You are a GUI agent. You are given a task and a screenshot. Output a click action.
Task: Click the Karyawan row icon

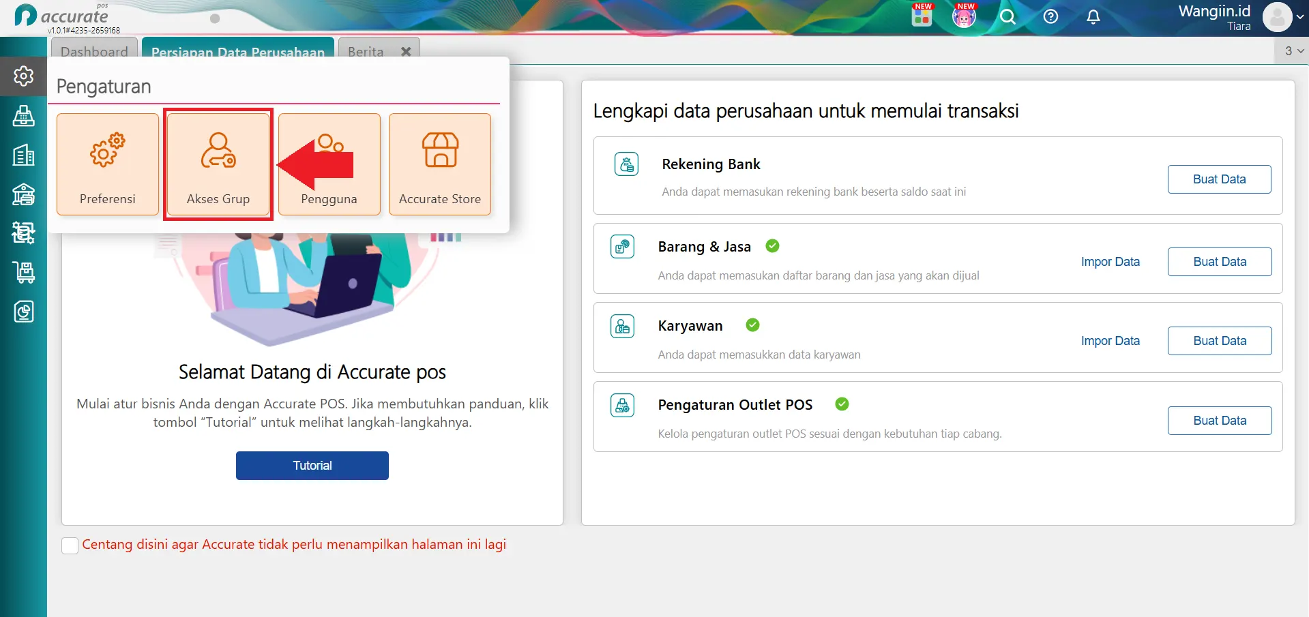click(x=622, y=327)
